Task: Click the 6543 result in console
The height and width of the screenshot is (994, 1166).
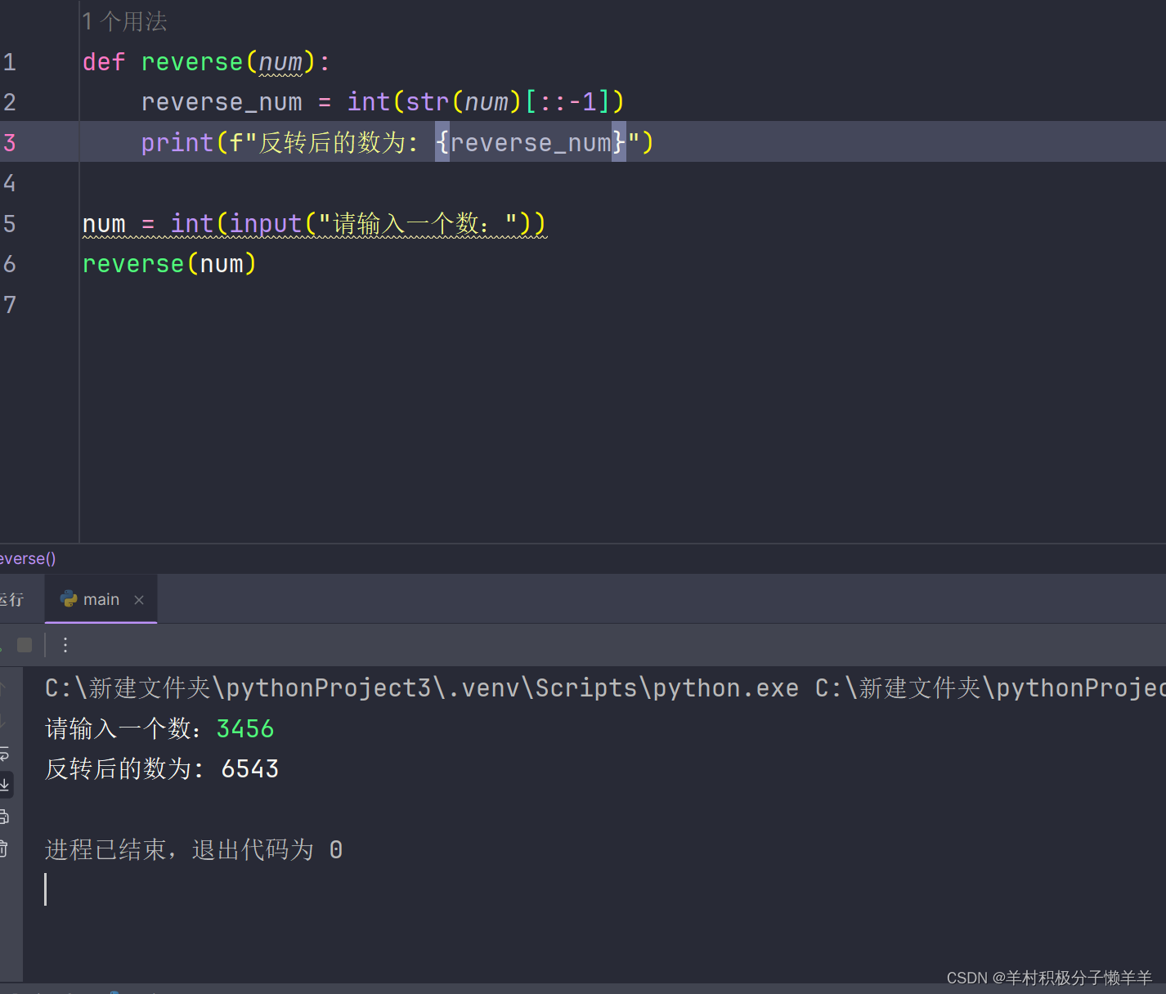Action: click(x=250, y=768)
